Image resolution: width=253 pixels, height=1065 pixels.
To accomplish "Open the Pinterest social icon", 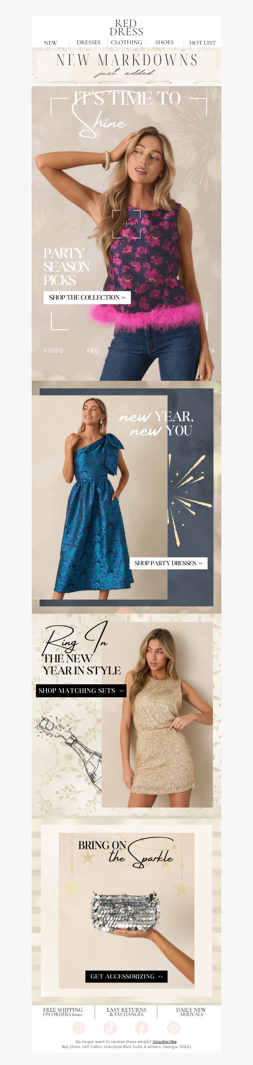I will click(x=174, y=1028).
